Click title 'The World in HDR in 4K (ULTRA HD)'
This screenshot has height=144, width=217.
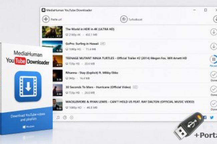pyautogui.click(x=90, y=29)
